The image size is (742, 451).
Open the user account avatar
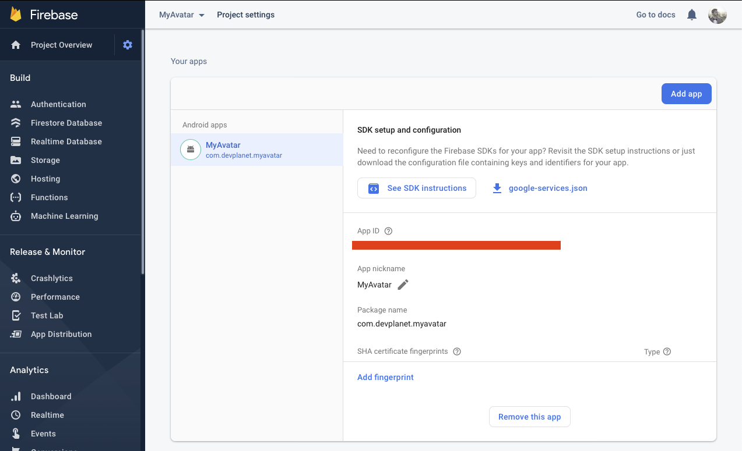(718, 15)
